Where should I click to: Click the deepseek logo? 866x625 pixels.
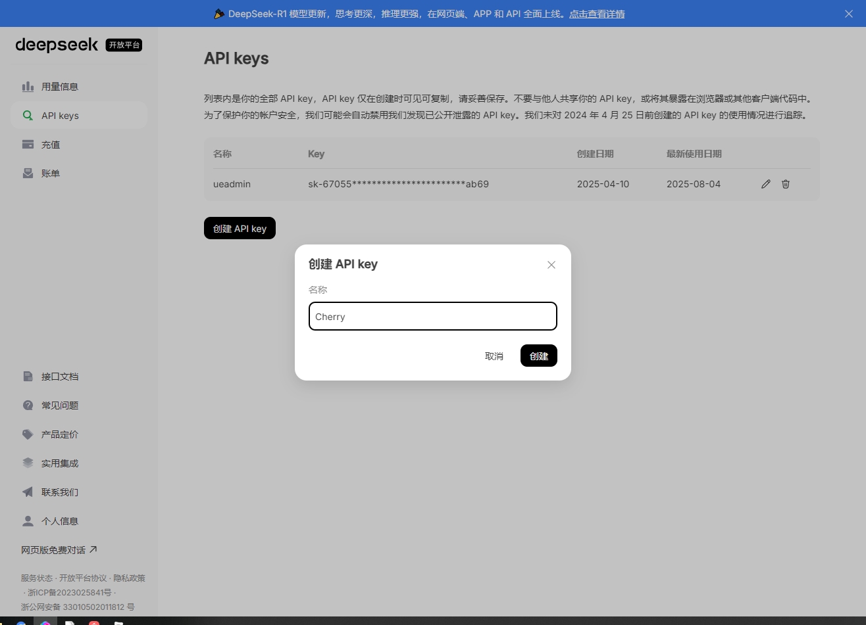[x=57, y=45]
